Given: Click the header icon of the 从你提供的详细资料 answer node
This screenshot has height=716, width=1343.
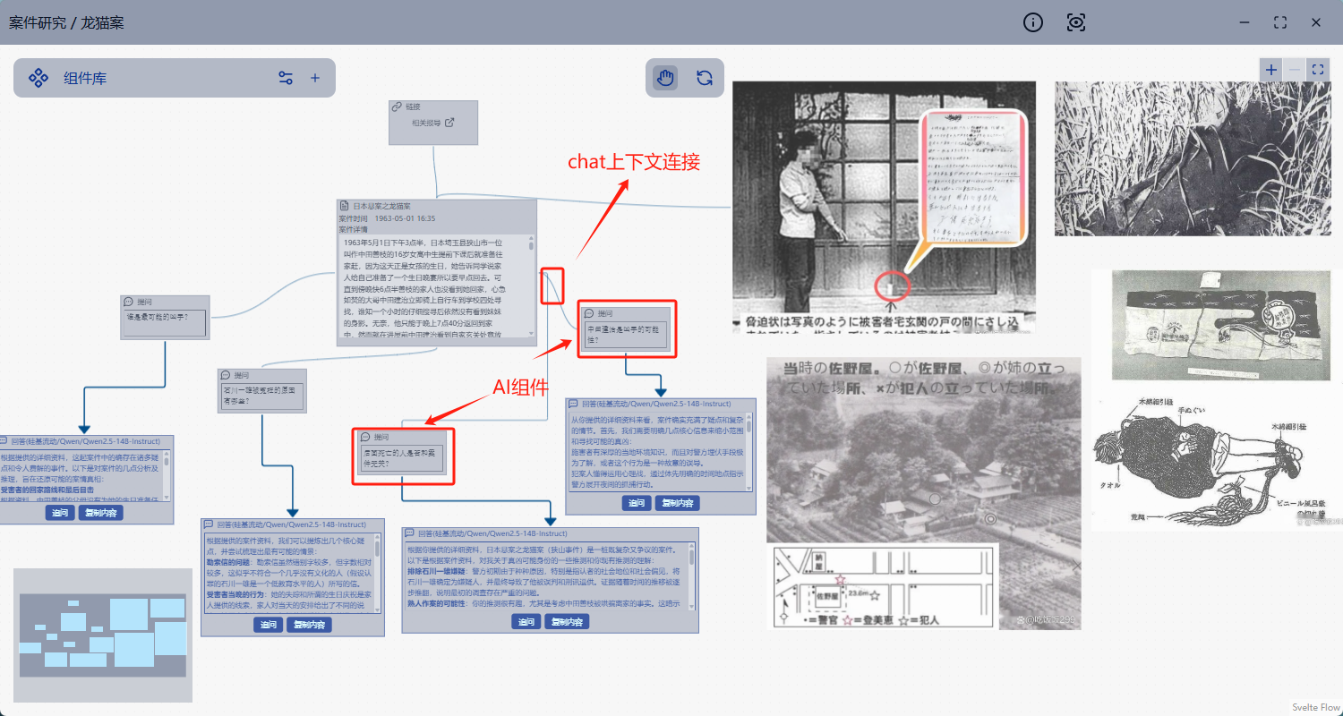Looking at the screenshot, I should [x=574, y=405].
